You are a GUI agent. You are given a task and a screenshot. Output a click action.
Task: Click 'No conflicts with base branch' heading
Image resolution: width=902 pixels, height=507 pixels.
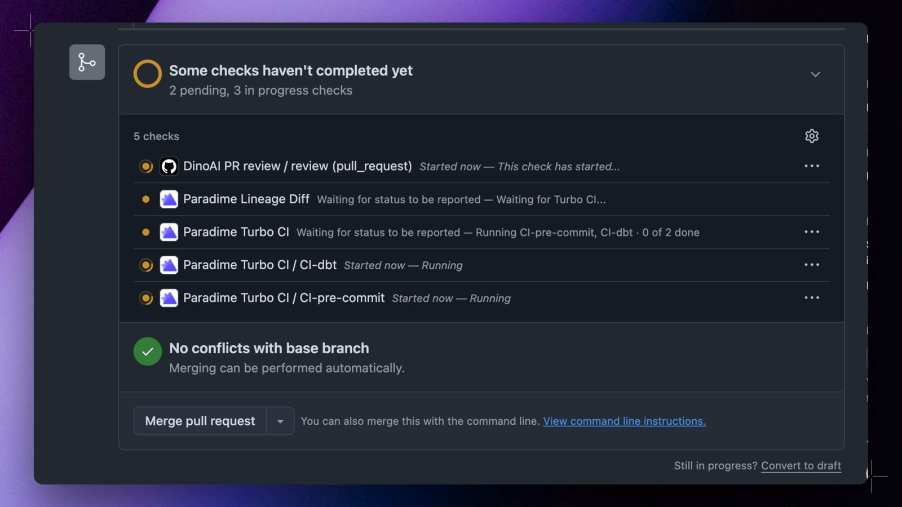point(269,348)
